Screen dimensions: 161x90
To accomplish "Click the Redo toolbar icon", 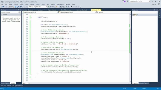I will pos(25,7).
